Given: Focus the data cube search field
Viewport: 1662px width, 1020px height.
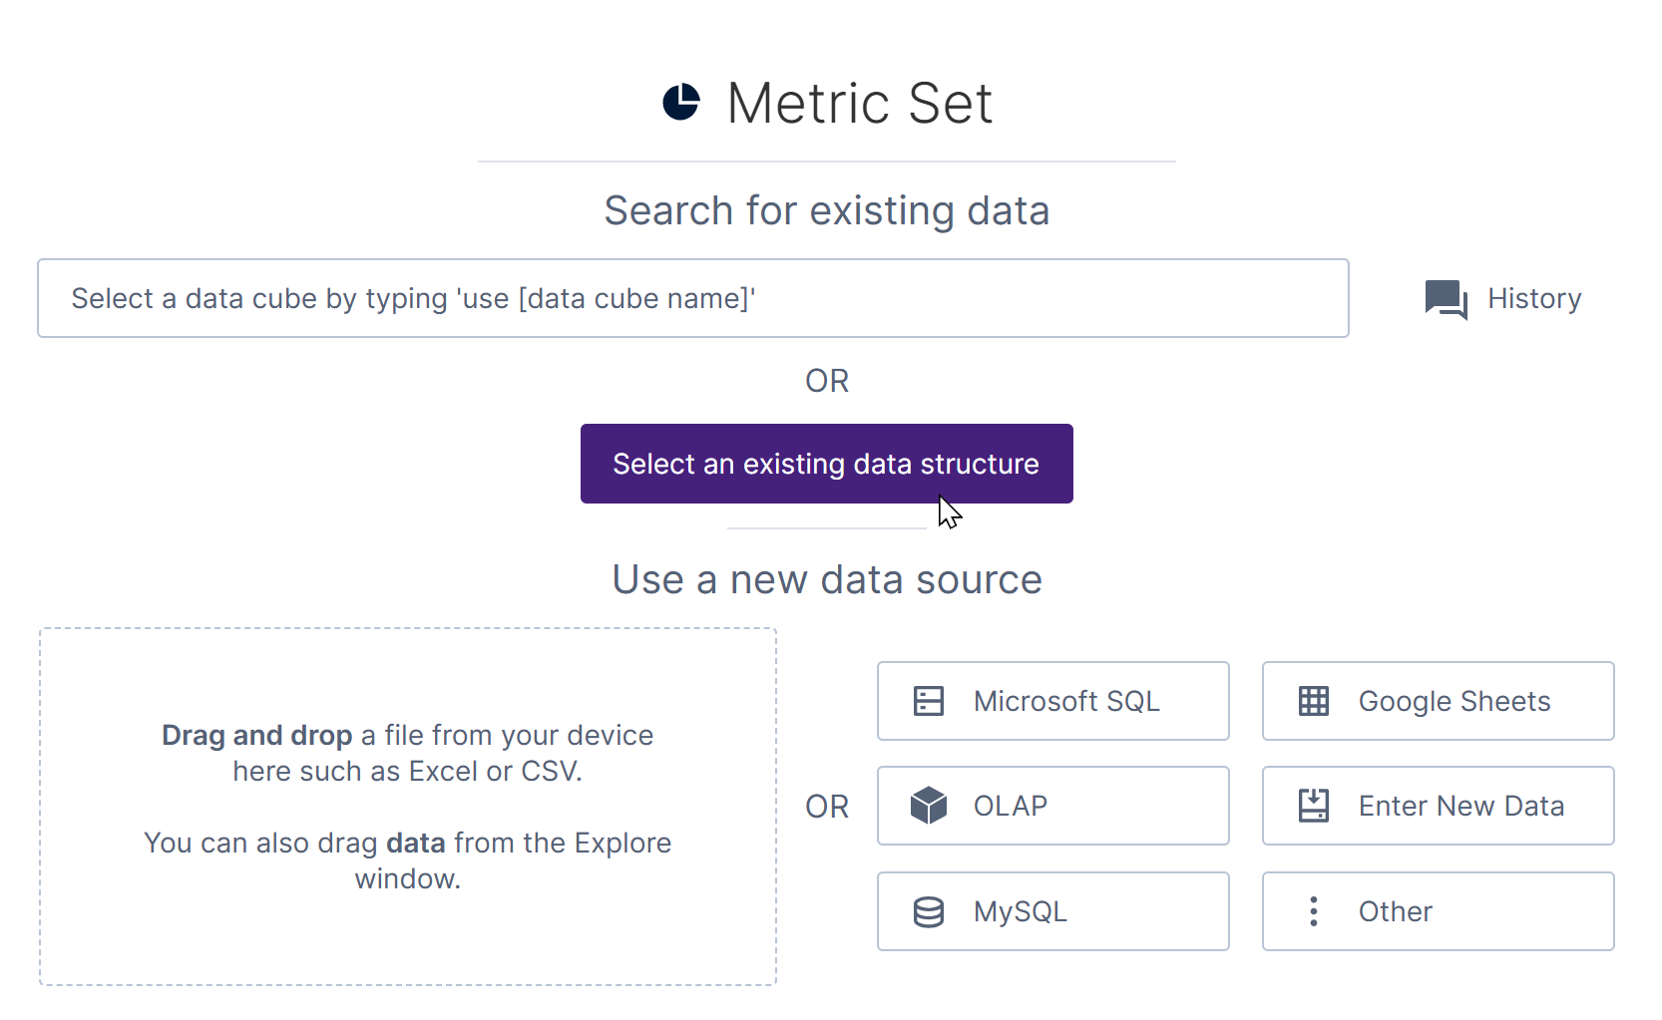Looking at the screenshot, I should 693,298.
